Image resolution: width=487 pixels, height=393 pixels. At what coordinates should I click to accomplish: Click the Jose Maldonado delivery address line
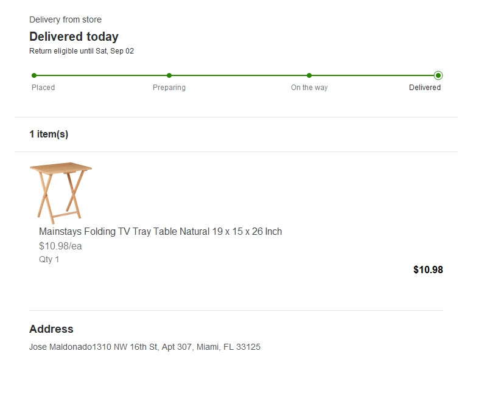click(x=145, y=347)
